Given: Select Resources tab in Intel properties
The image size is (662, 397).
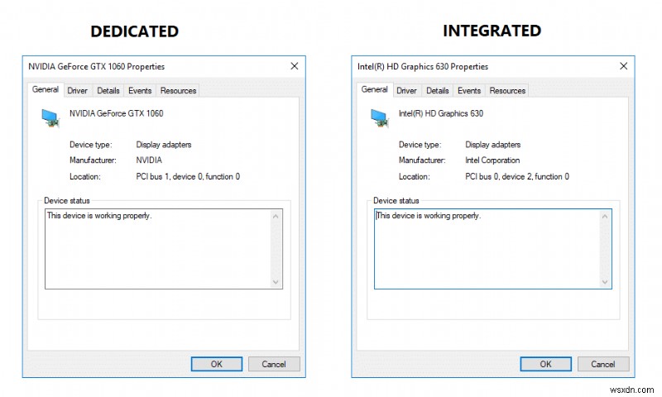Looking at the screenshot, I should tap(507, 90).
